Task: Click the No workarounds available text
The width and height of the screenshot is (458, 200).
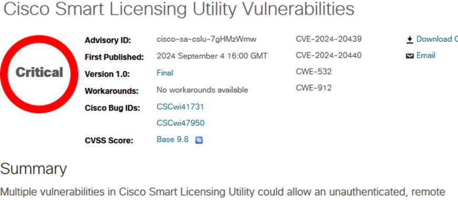Action: coord(202,90)
